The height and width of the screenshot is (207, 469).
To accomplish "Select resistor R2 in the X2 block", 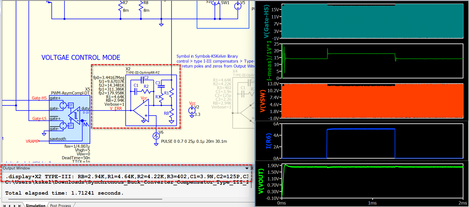I will [x=146, y=91].
